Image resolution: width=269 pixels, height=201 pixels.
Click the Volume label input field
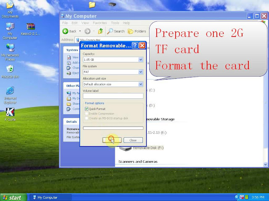click(x=113, y=96)
